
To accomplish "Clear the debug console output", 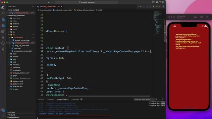I will coord(156,99).
